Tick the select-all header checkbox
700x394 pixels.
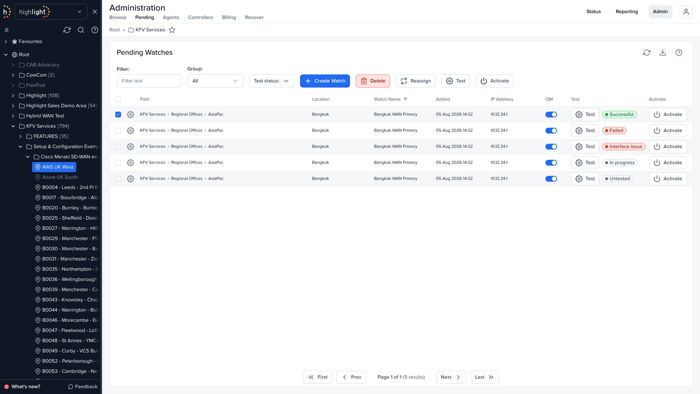pos(118,99)
